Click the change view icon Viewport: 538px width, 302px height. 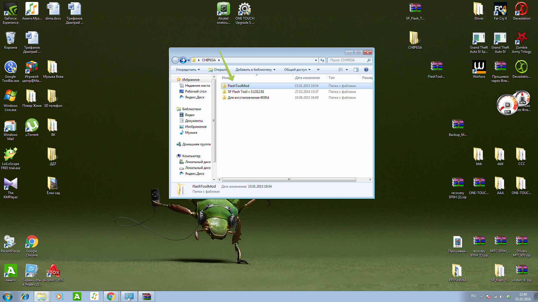(x=341, y=70)
